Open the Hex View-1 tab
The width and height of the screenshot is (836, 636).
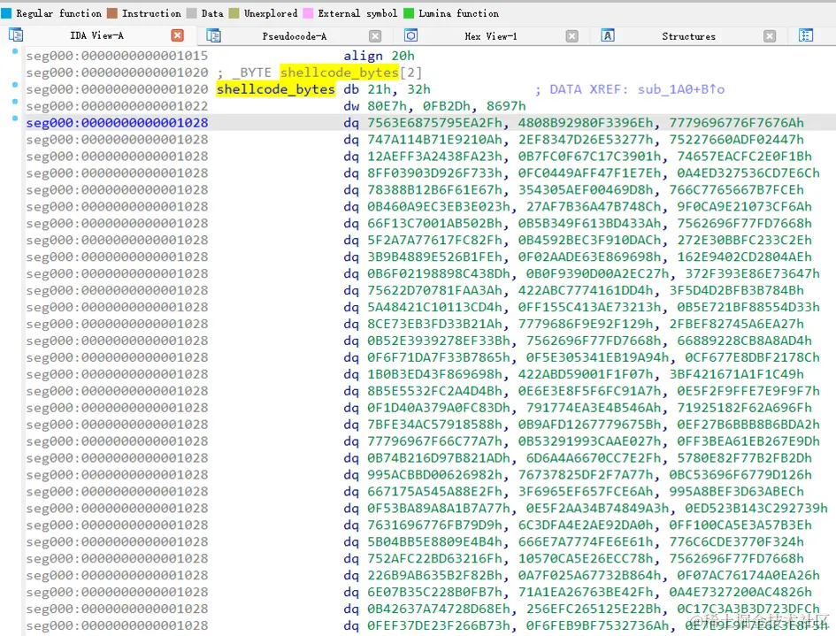coord(490,36)
